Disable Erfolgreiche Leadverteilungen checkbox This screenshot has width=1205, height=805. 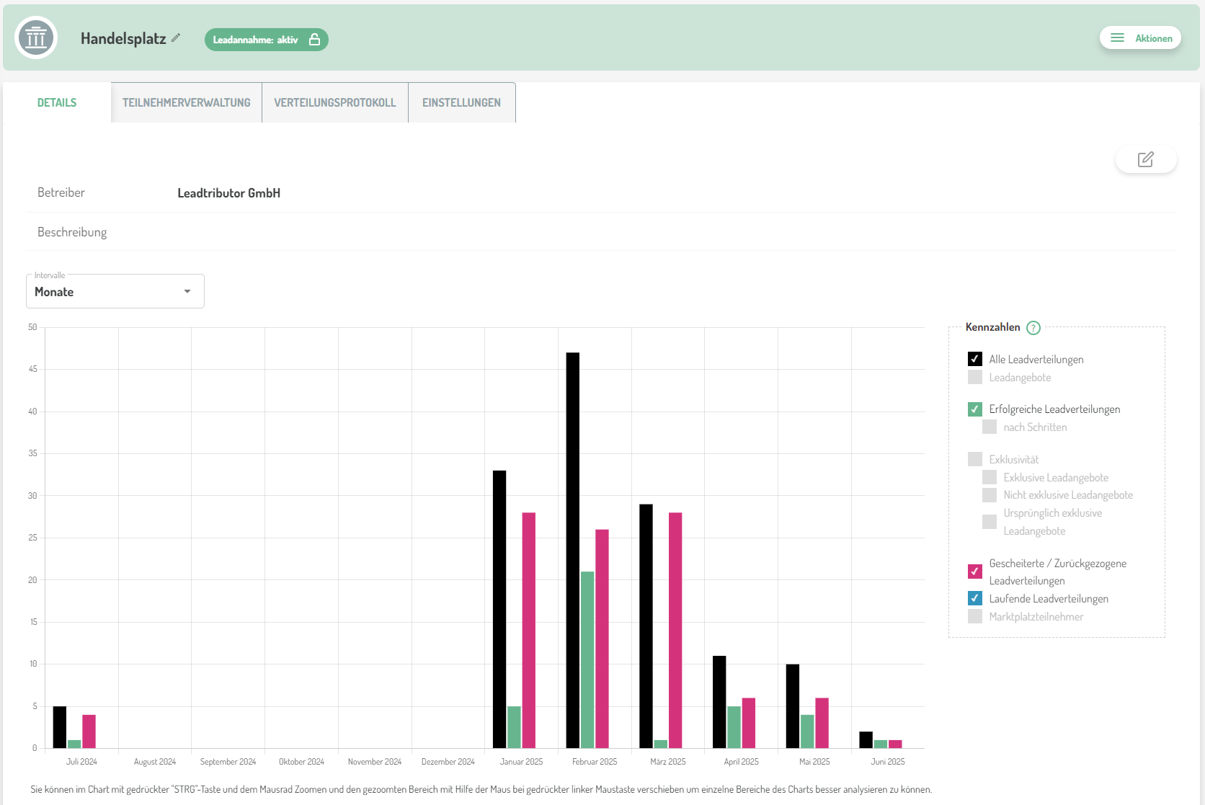[974, 409]
